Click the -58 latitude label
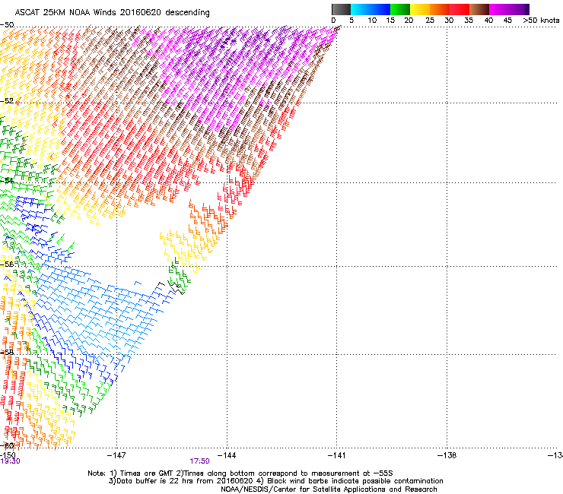 tap(7, 353)
